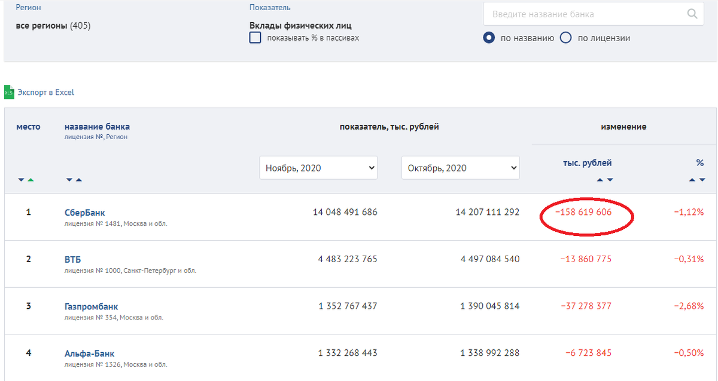The height and width of the screenshot is (381, 718).
Task: Click 'Экспорт в Excel' link
Action: (46, 93)
